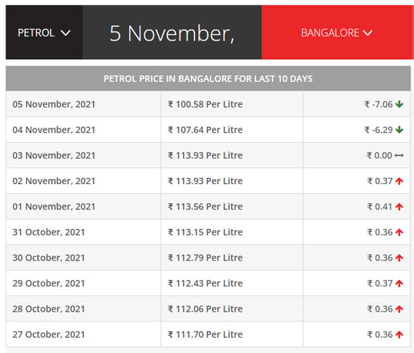Click the red up arrow for 01 November
Image resolution: width=414 pixels, height=353 pixels.
(x=400, y=207)
